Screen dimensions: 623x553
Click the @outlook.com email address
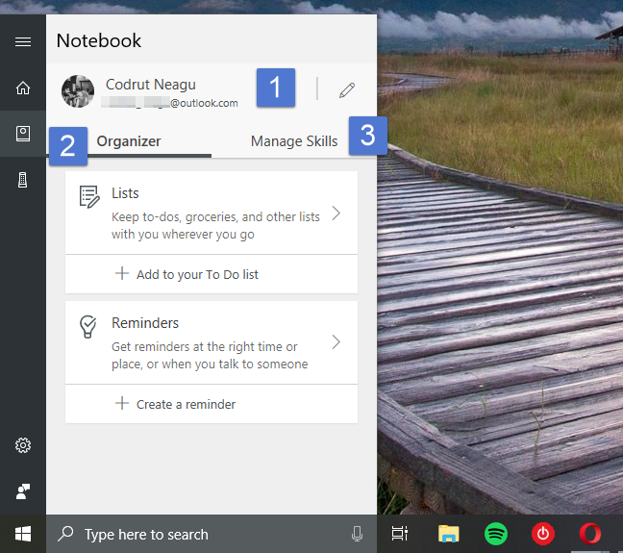pyautogui.click(x=169, y=103)
